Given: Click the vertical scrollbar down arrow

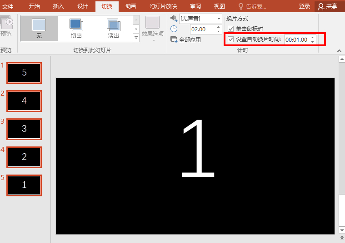Looking at the screenshot, I should pyautogui.click(x=342, y=230).
